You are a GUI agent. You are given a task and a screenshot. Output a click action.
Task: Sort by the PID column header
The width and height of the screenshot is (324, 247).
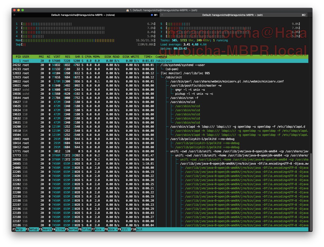tap(18, 57)
